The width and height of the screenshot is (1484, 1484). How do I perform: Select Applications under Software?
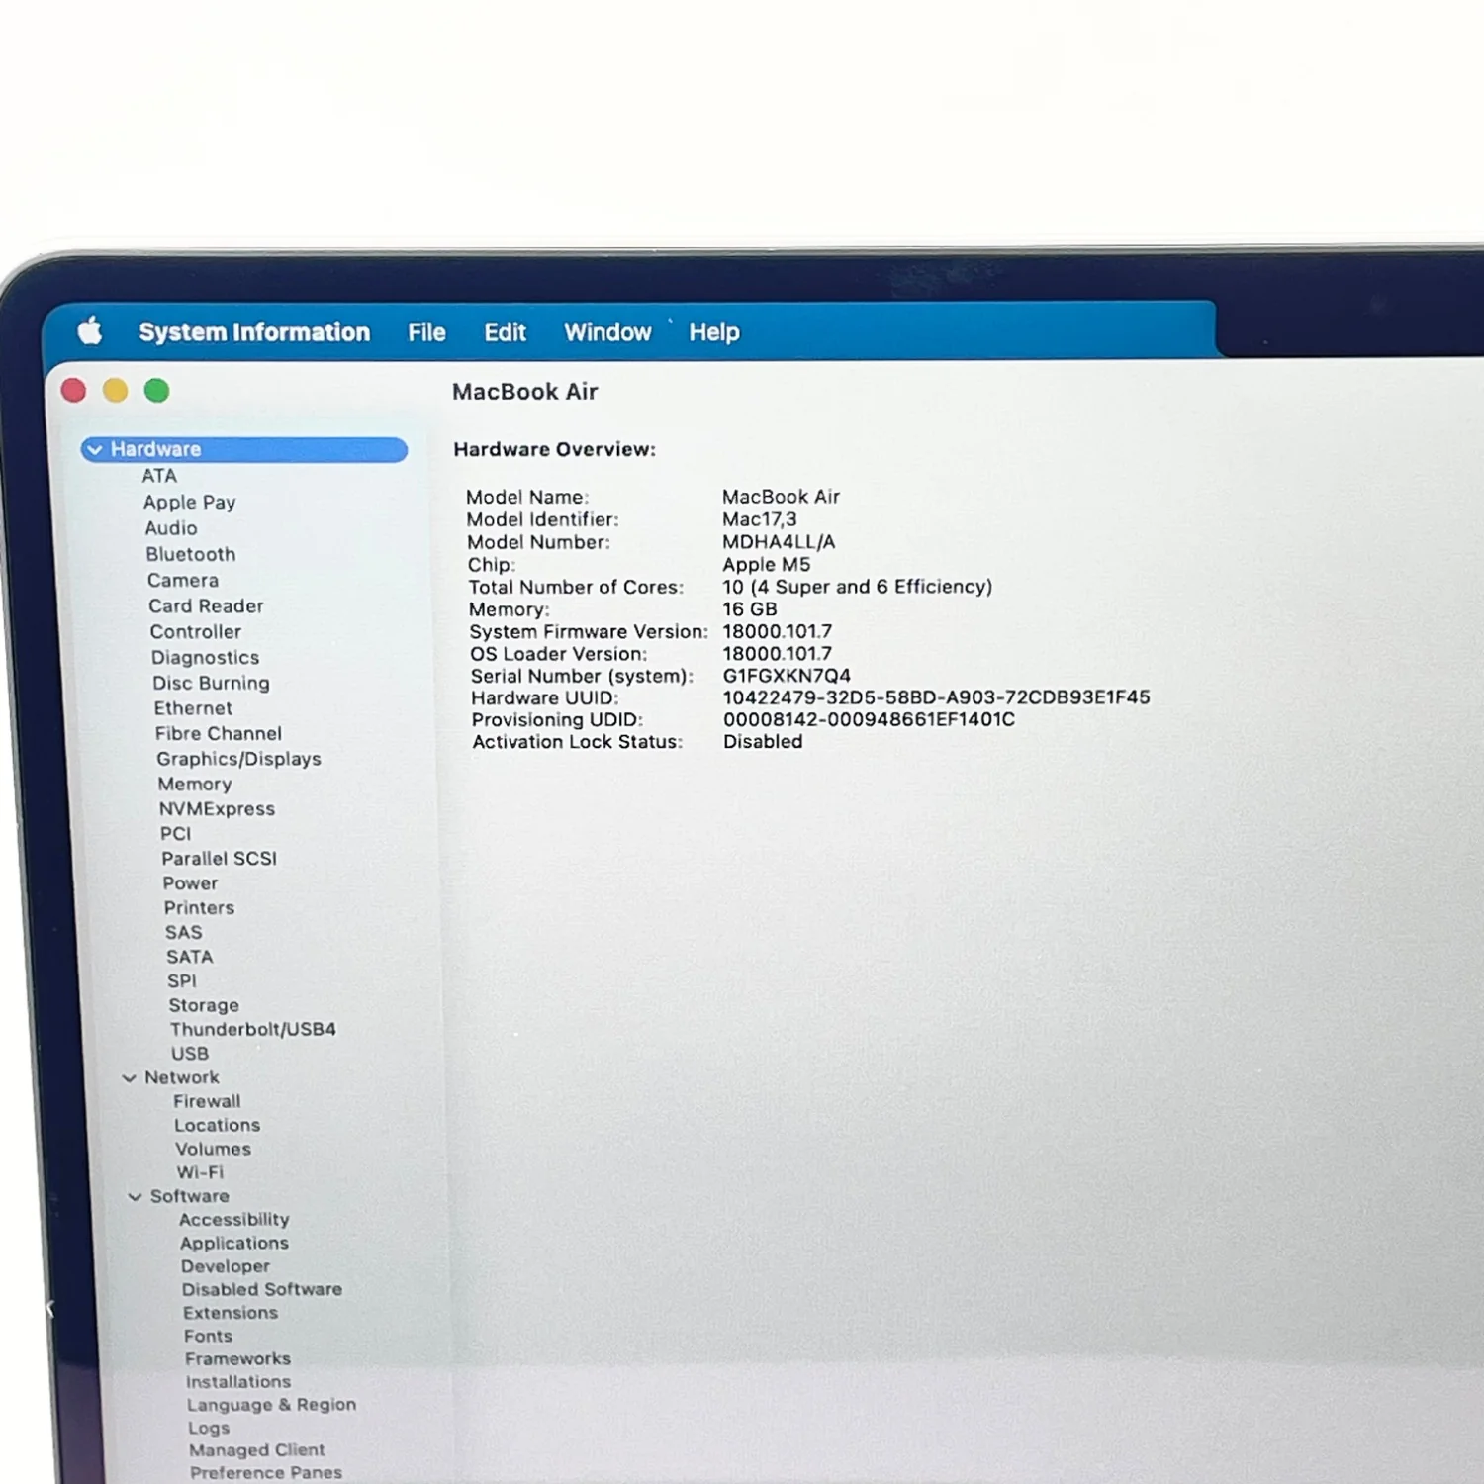tap(234, 1244)
